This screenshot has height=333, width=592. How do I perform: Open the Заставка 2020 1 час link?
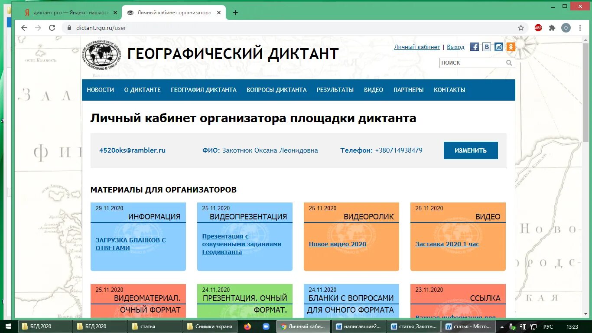(447, 244)
